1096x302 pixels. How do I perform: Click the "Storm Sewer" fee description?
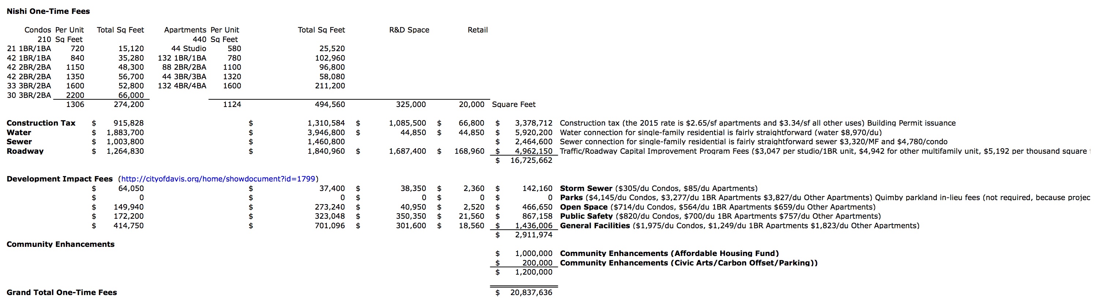click(585, 188)
